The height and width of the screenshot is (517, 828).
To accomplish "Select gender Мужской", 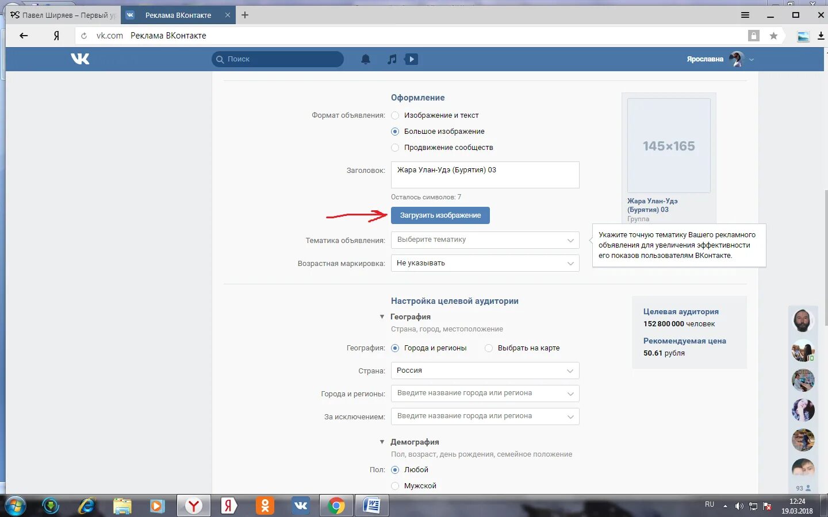I will (x=395, y=486).
